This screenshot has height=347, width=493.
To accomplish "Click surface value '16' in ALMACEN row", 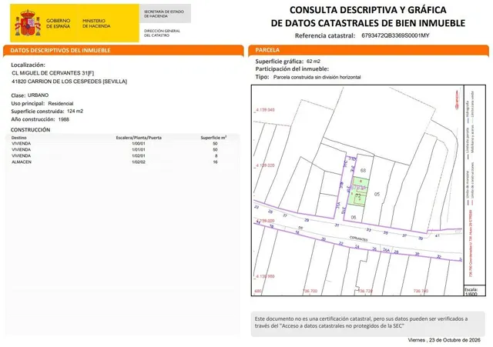I will [x=216, y=162].
